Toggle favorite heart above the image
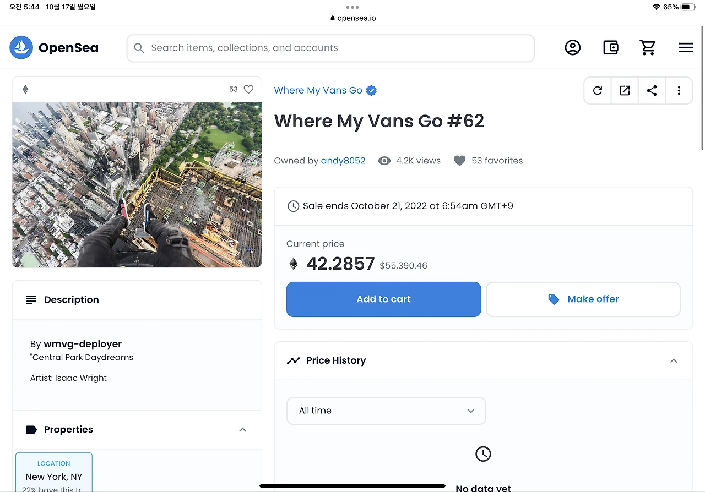This screenshot has width=705, height=492. [x=248, y=89]
